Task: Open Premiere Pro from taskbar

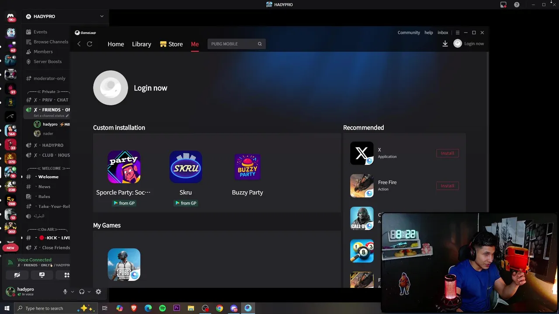Action: [x=176, y=308]
